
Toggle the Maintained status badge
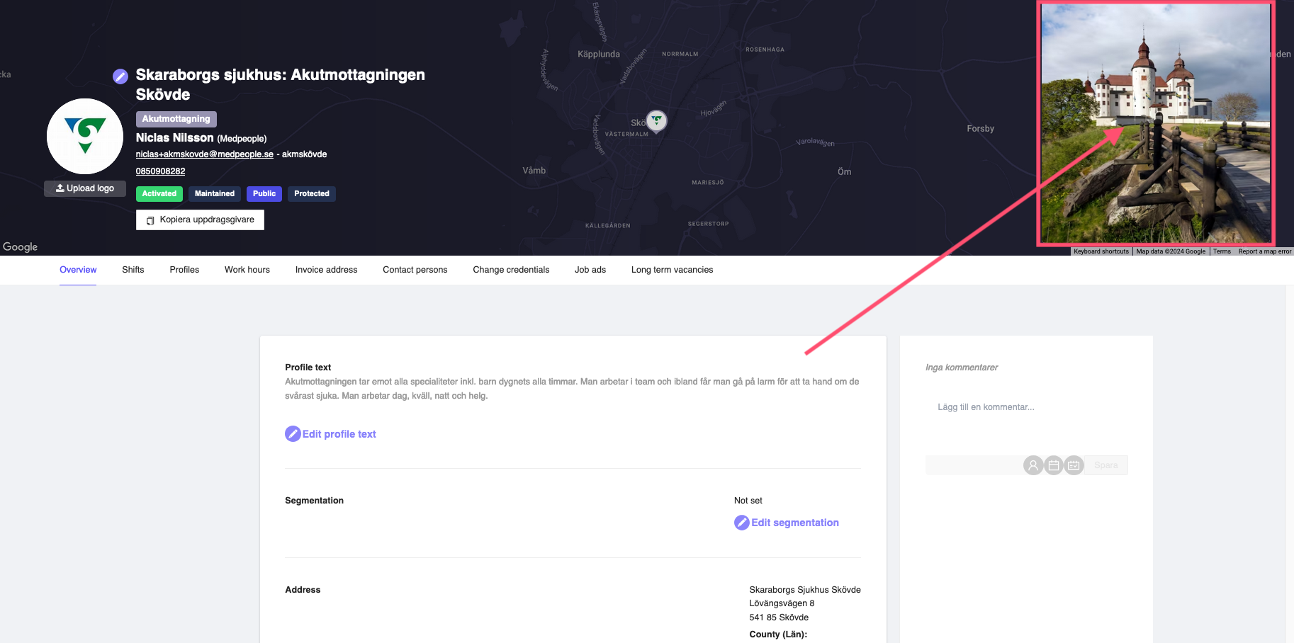pos(214,193)
